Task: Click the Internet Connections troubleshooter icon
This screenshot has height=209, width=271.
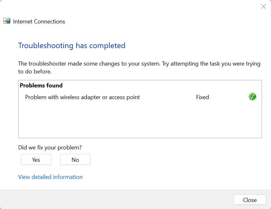Action: pos(6,21)
